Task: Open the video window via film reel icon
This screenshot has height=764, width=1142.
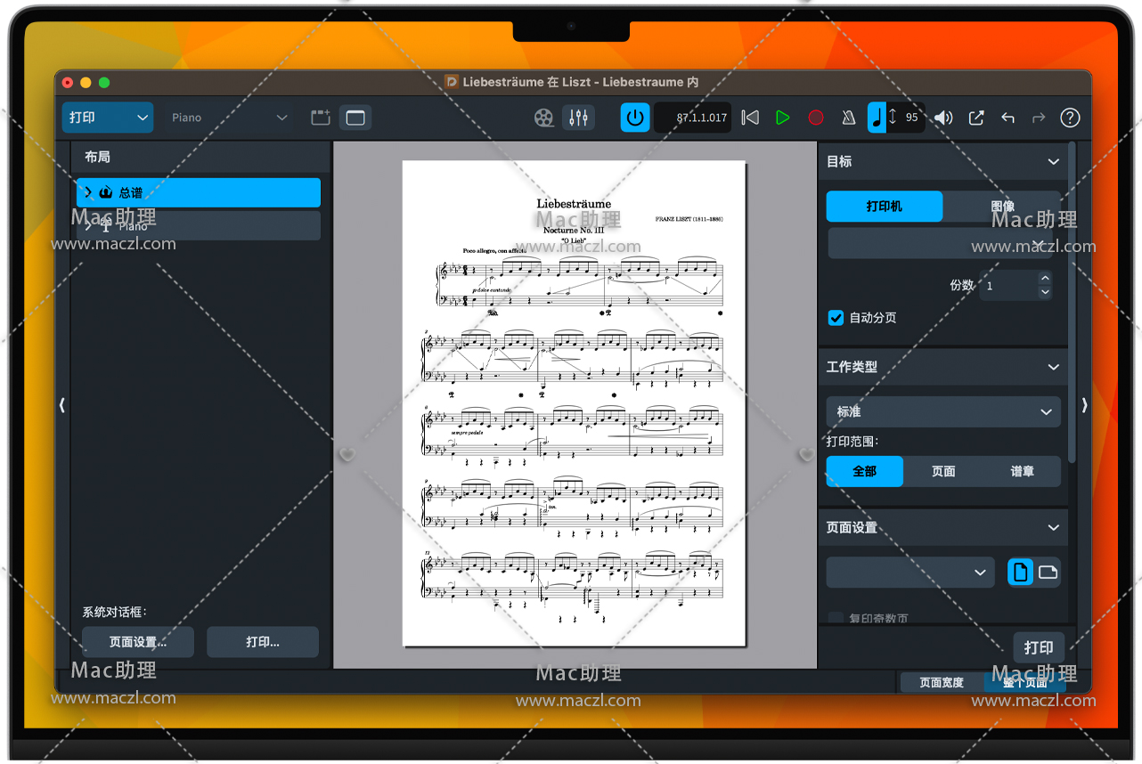Action: click(543, 118)
